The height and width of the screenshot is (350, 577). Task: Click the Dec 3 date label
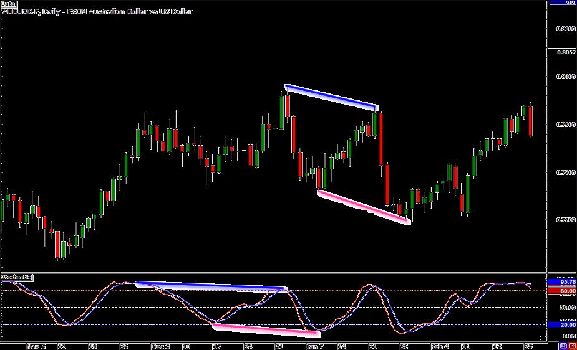point(160,346)
